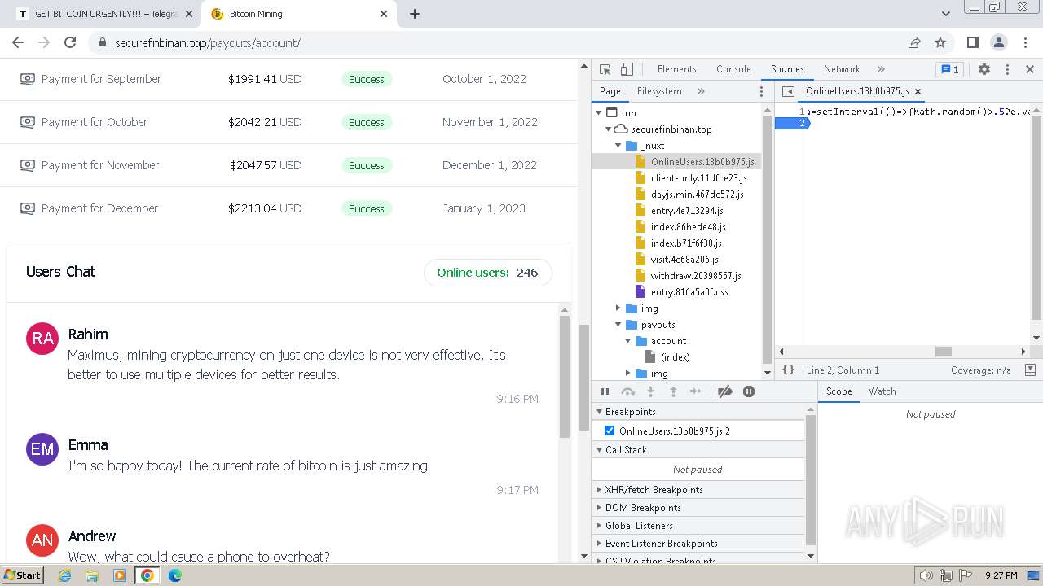Share this page icon in address bar
The height and width of the screenshot is (586, 1043).
pos(914,42)
